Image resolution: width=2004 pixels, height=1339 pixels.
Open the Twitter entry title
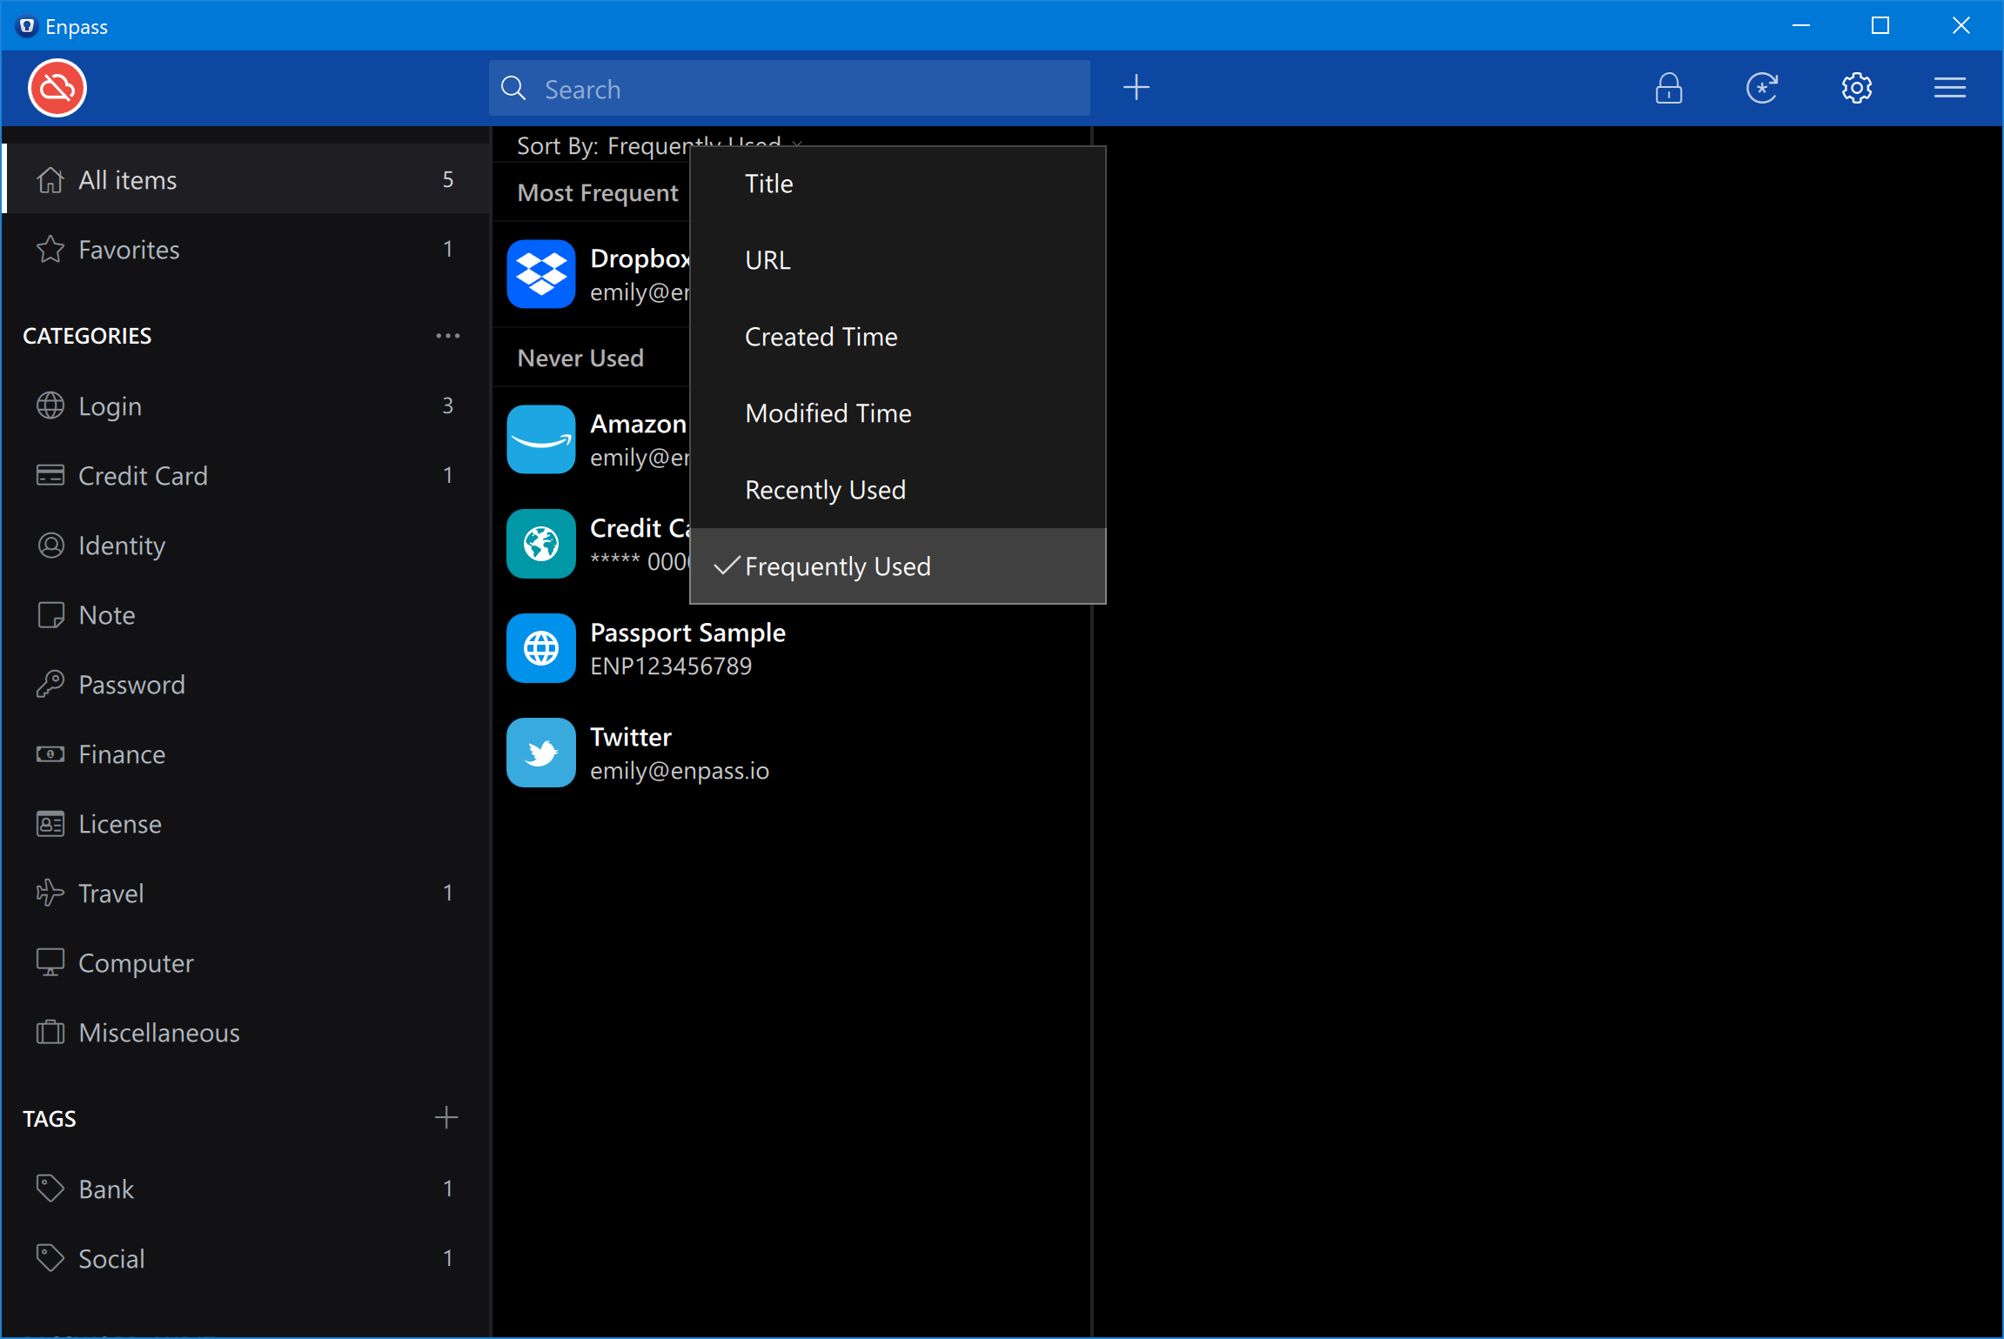(631, 737)
